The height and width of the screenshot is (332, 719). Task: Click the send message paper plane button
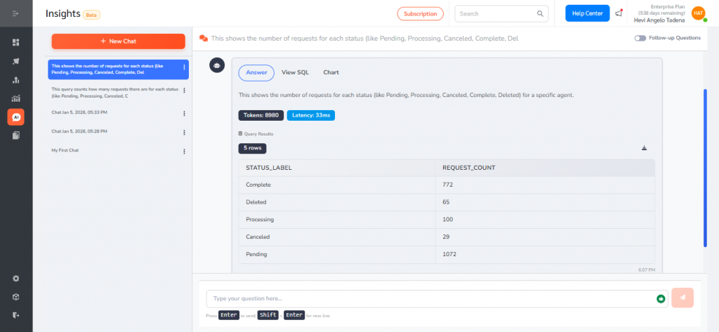pos(682,298)
